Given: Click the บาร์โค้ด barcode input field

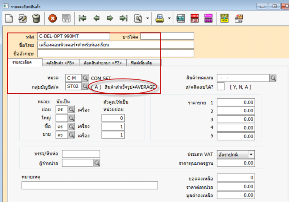Looking at the screenshot, I should click(167, 36).
